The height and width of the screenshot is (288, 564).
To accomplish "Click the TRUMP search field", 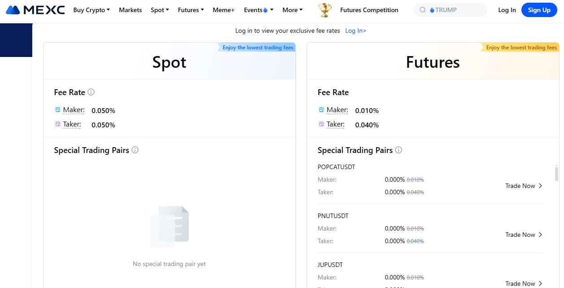I will coord(450,10).
